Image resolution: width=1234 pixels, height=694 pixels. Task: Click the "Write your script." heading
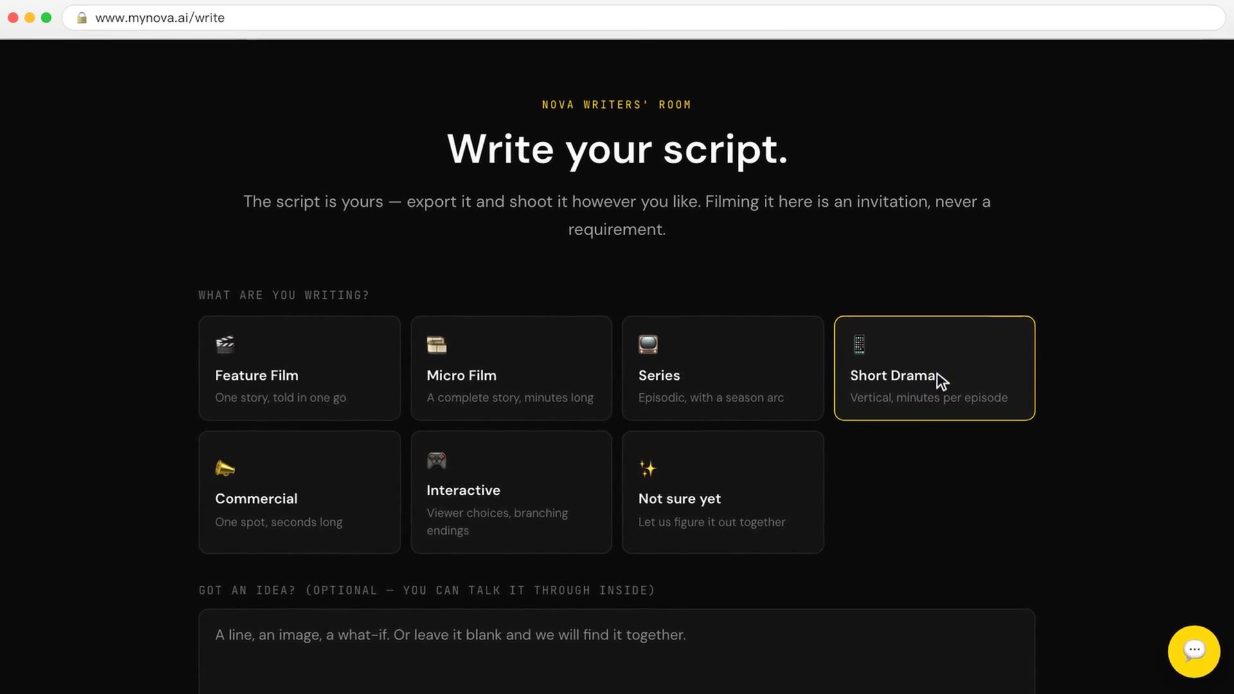coord(617,149)
